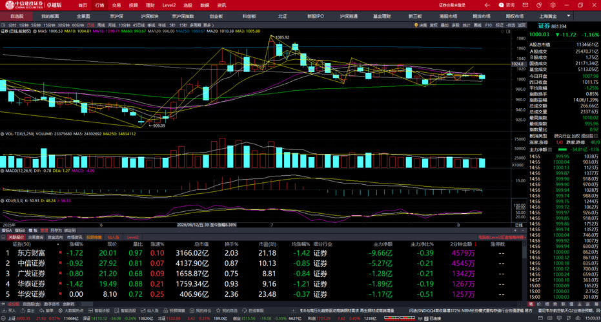Viewport: 601px width, 322px height.
Task: Click the back arrow icon in title bar
Action: (487, 5)
